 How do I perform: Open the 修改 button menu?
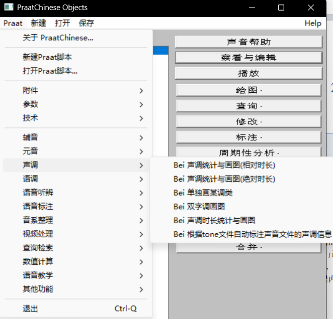coord(248,121)
